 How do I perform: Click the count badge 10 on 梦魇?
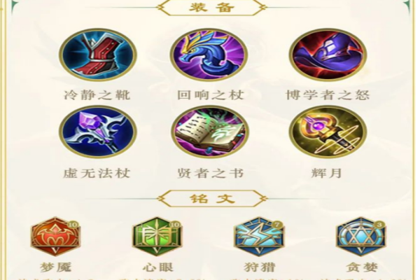click(73, 225)
